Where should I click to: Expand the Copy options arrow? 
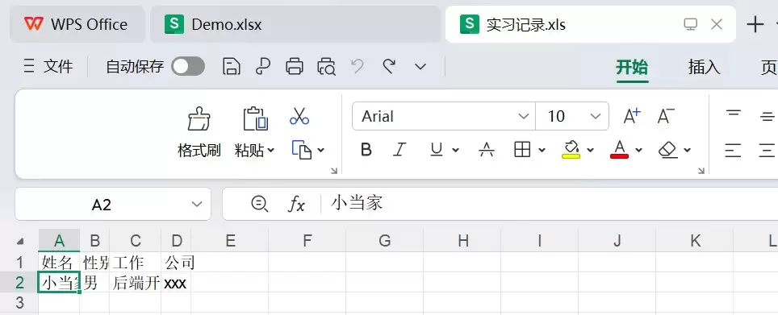click(321, 150)
